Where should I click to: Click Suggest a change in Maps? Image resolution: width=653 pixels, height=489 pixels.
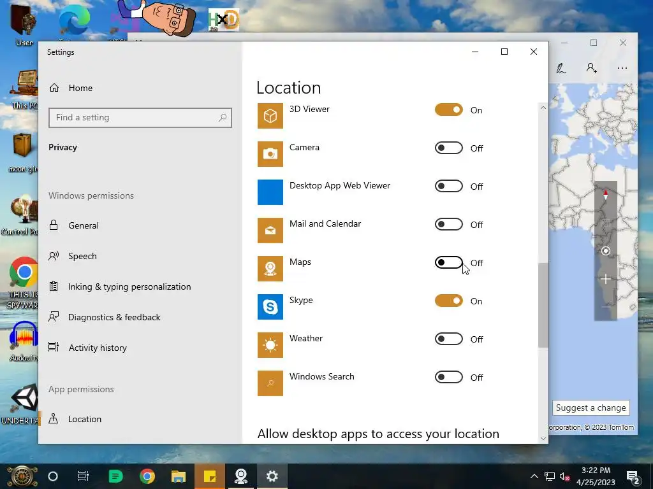[591, 408]
